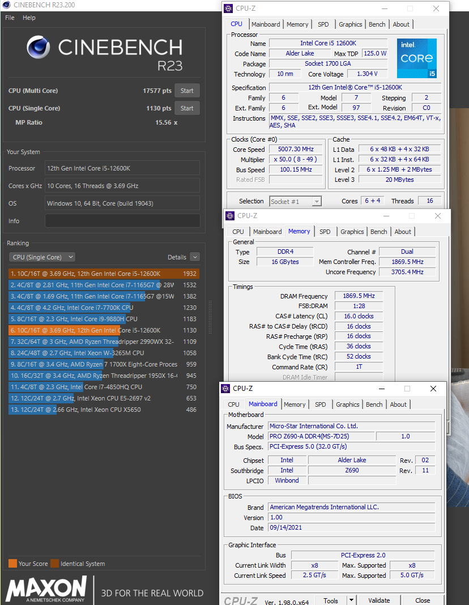The height and width of the screenshot is (605, 469).
Task: Select ranking entry 4 Core i7-7700K
Action: [x=103, y=308]
